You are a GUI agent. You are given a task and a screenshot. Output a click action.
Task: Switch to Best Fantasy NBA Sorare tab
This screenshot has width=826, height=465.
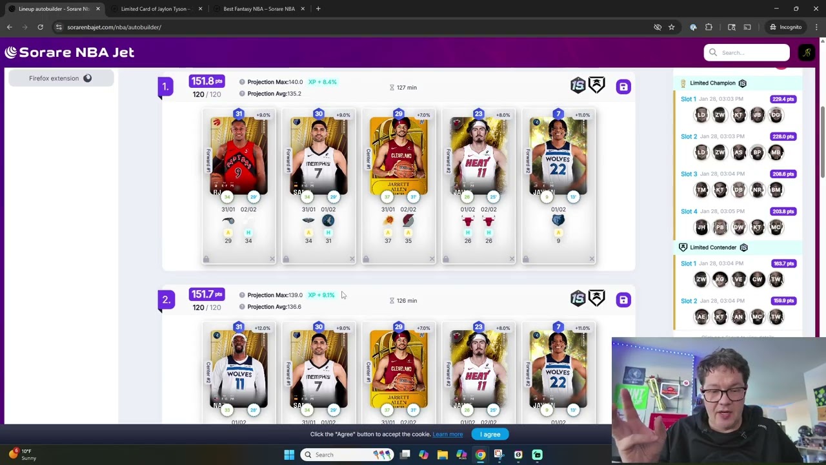pyautogui.click(x=258, y=9)
